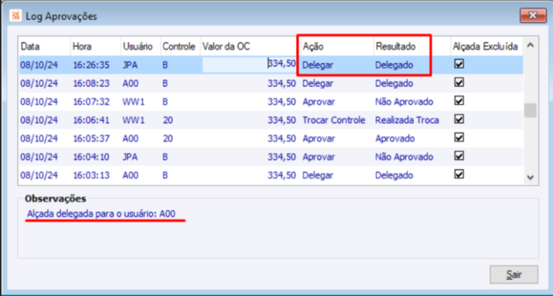Toggle Alçada Excluída checkbox for 16:08:23 row
Screen dimensions: 553x296
coord(459,82)
